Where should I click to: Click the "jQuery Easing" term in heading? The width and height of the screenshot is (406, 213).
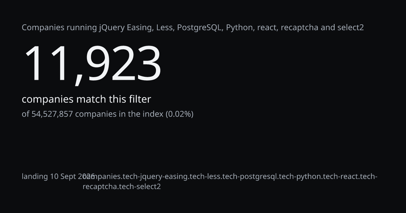[126, 28]
